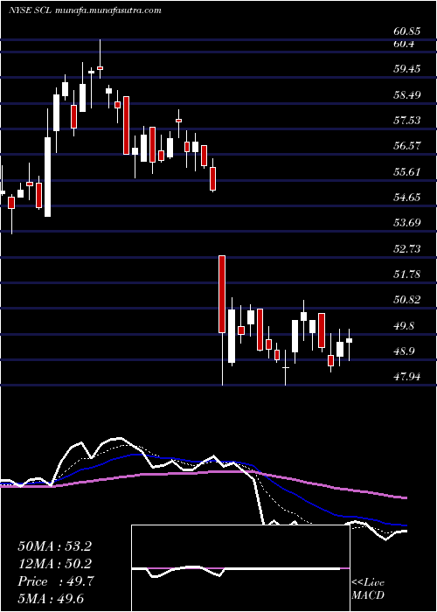Click the 58.49 price axis label
This screenshot has height=612, width=437.
point(407,94)
